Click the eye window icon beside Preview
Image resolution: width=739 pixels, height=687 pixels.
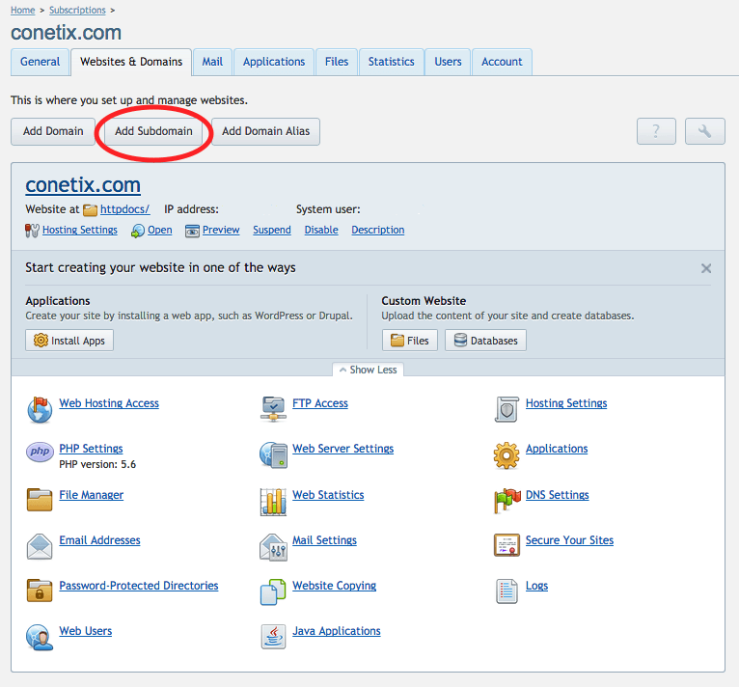(192, 231)
